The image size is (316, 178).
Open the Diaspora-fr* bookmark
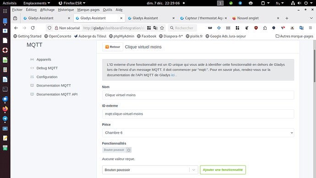[x=171, y=36]
